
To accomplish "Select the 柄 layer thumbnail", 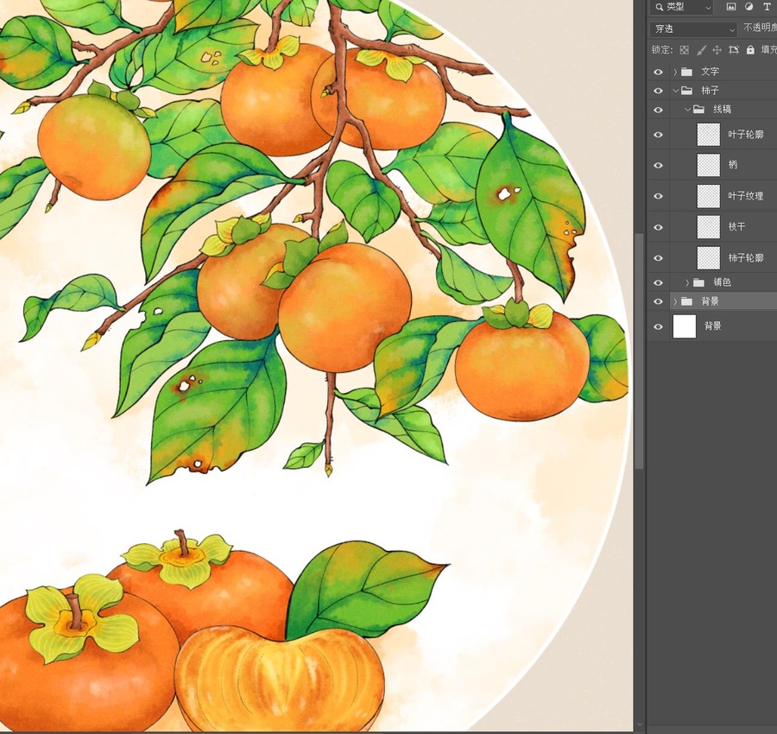I will pyautogui.click(x=709, y=165).
